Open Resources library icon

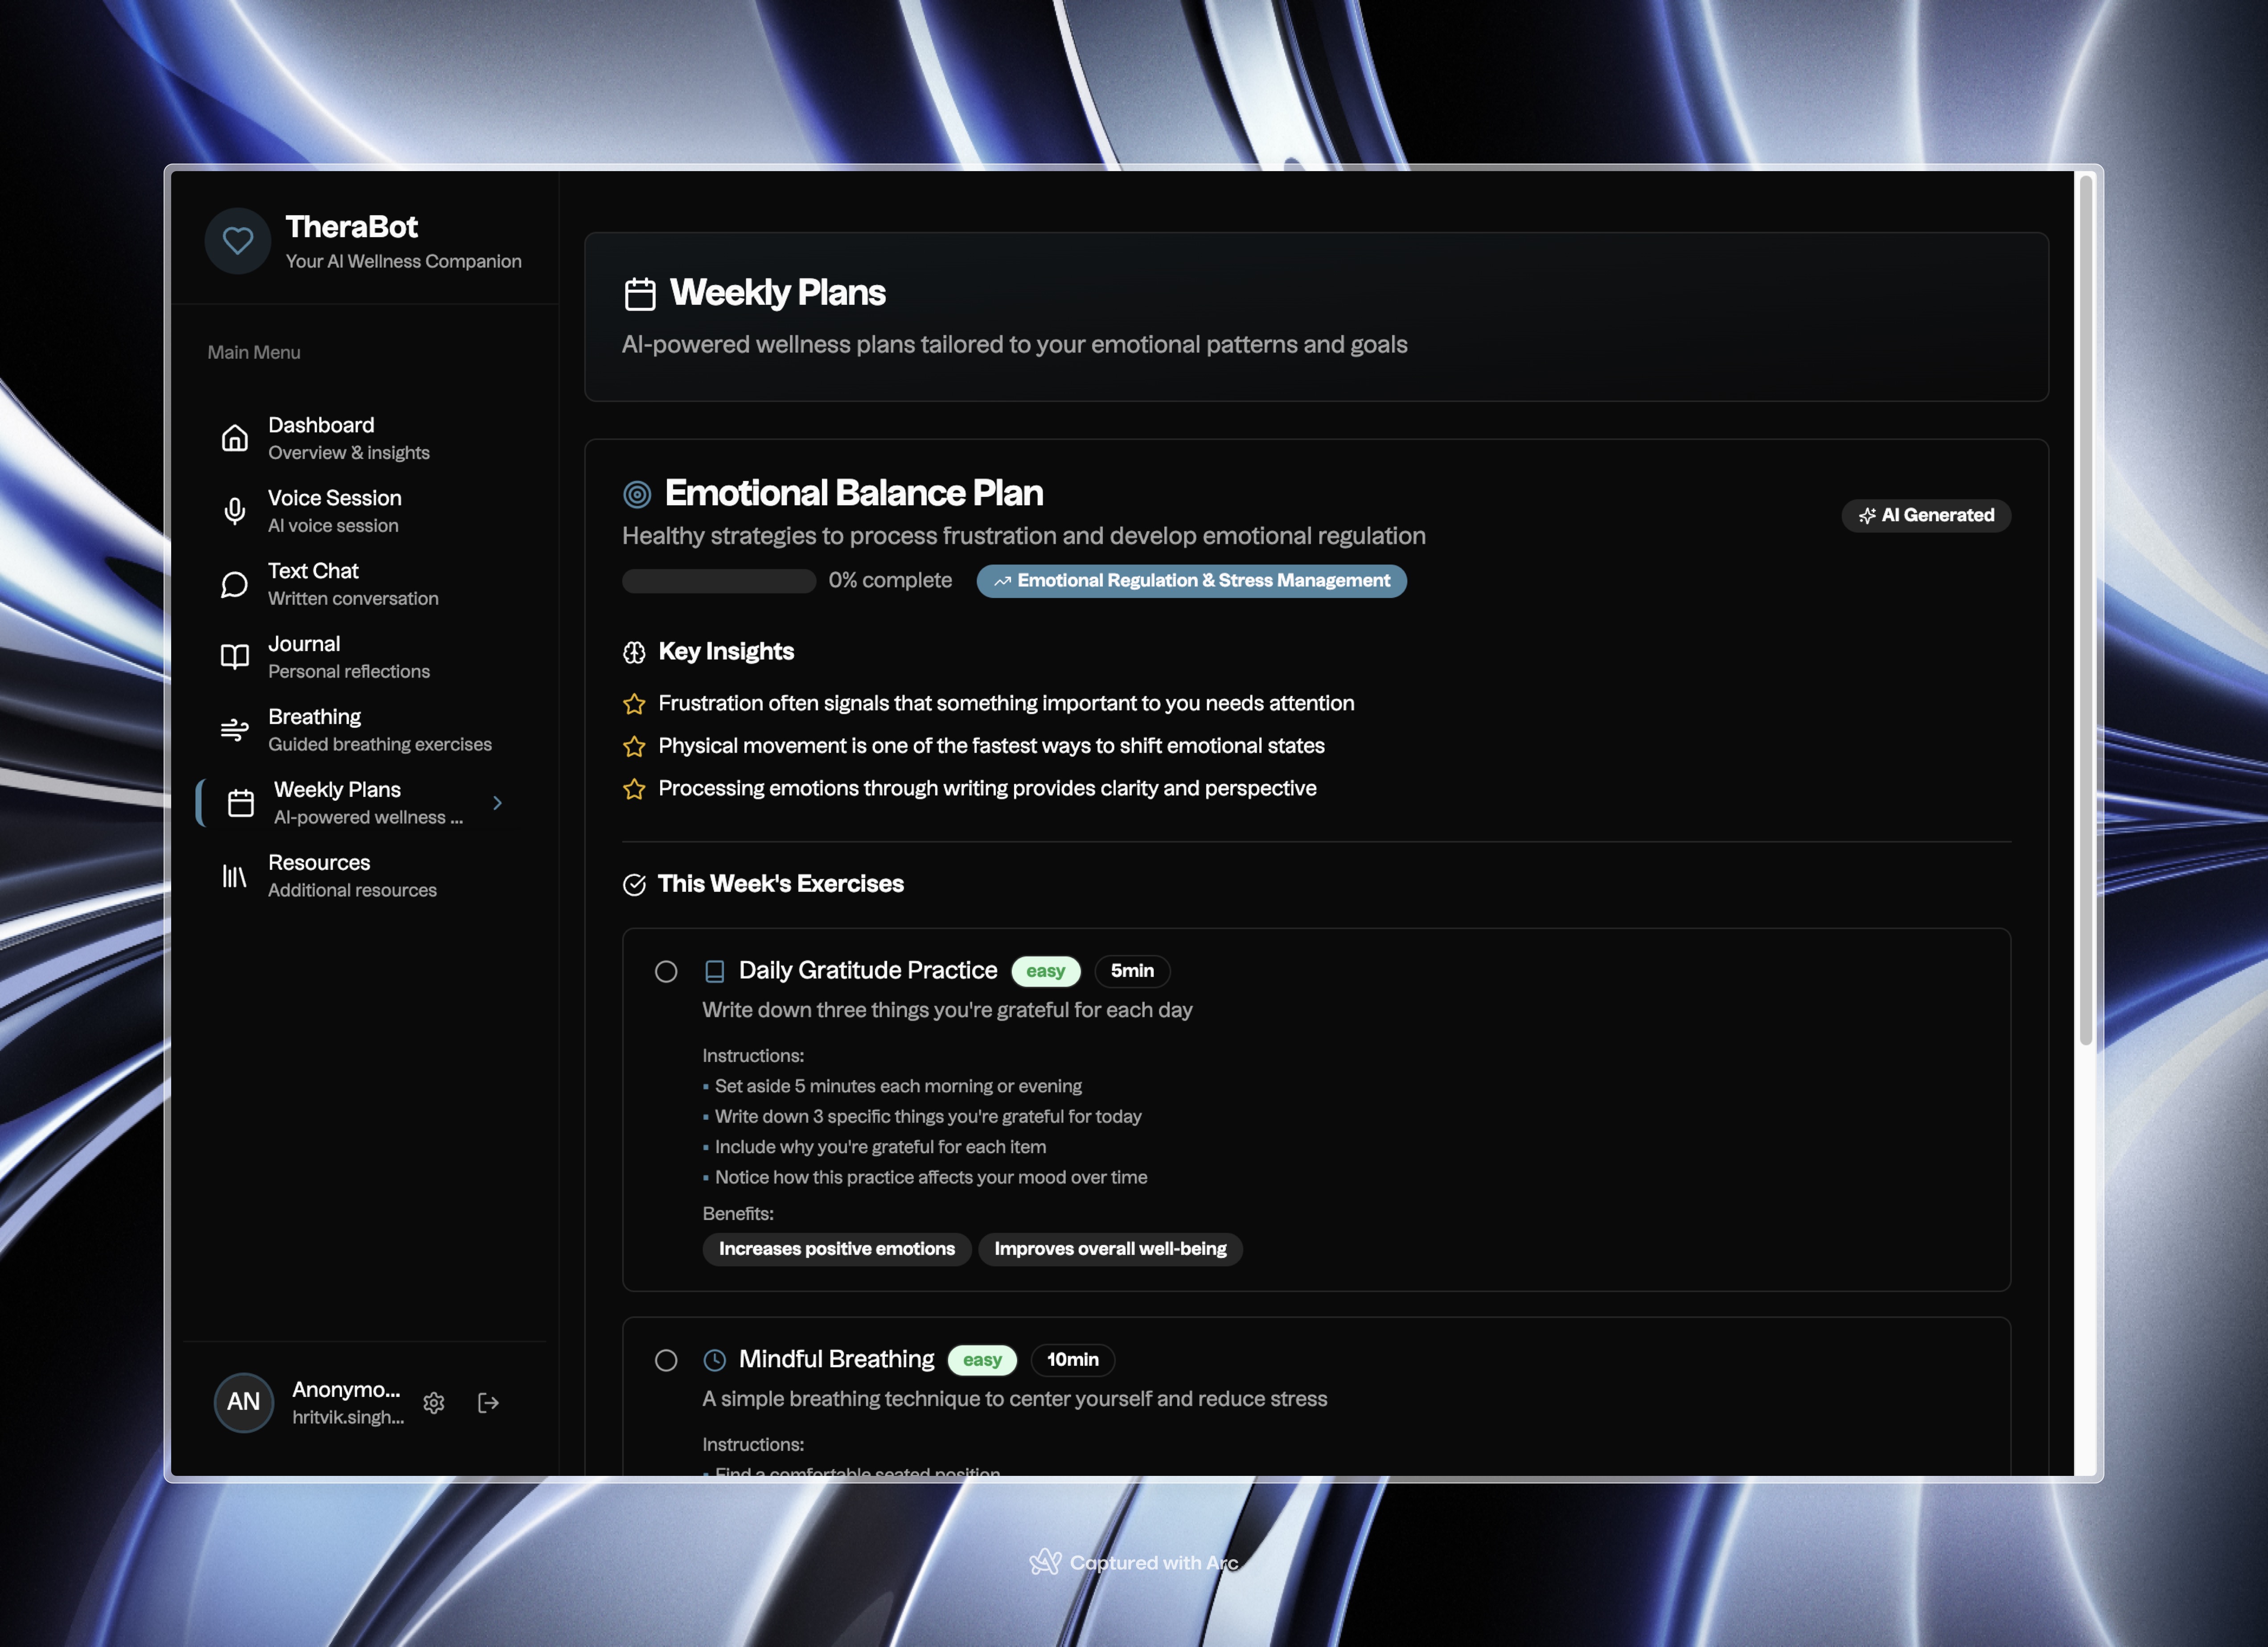(235, 876)
